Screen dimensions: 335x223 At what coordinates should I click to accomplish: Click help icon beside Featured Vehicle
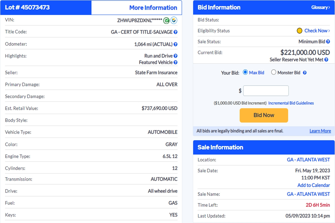click(176, 62)
